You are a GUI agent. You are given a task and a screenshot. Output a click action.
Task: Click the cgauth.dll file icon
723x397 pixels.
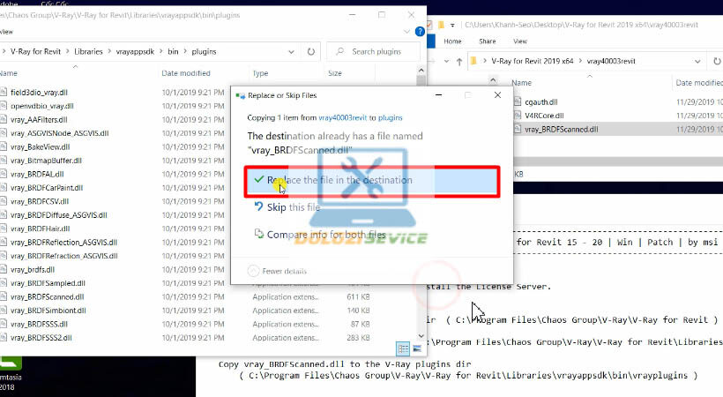pos(517,101)
